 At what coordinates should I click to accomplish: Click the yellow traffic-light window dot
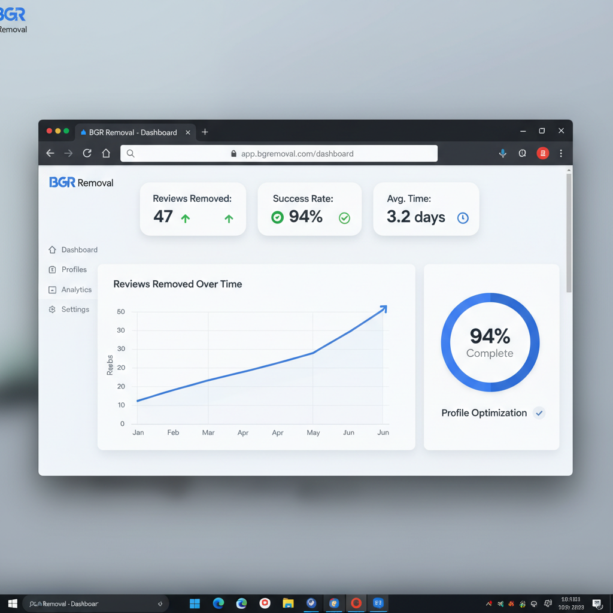coord(58,131)
